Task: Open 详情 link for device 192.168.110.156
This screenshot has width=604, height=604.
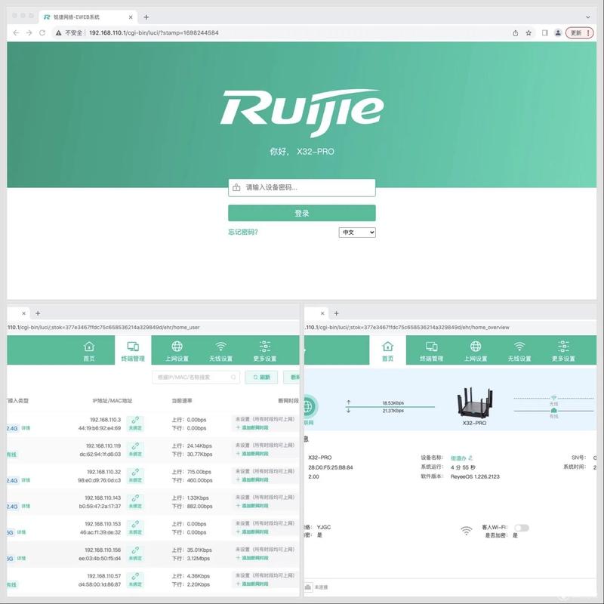Action: coord(22,558)
